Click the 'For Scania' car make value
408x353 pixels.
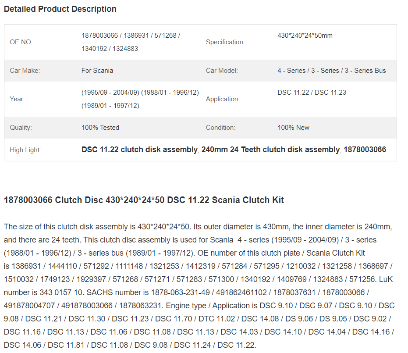pos(97,71)
